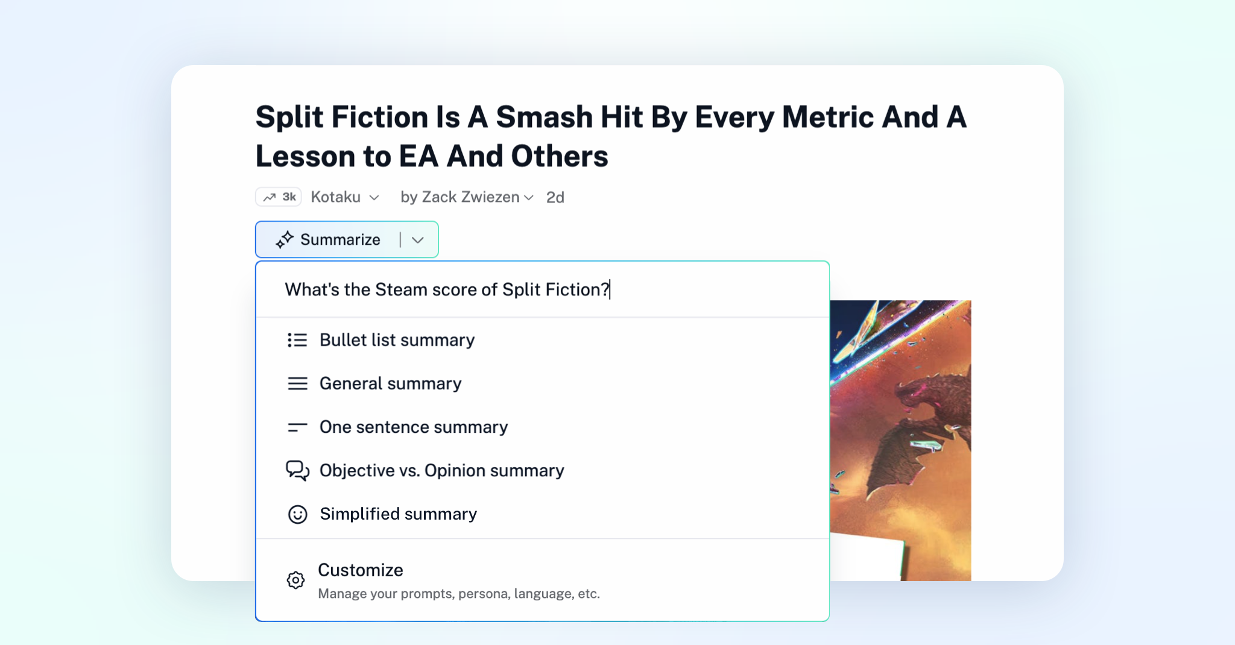Click the speech bubbles opinion icon
Viewport: 1235px width, 645px height.
297,470
